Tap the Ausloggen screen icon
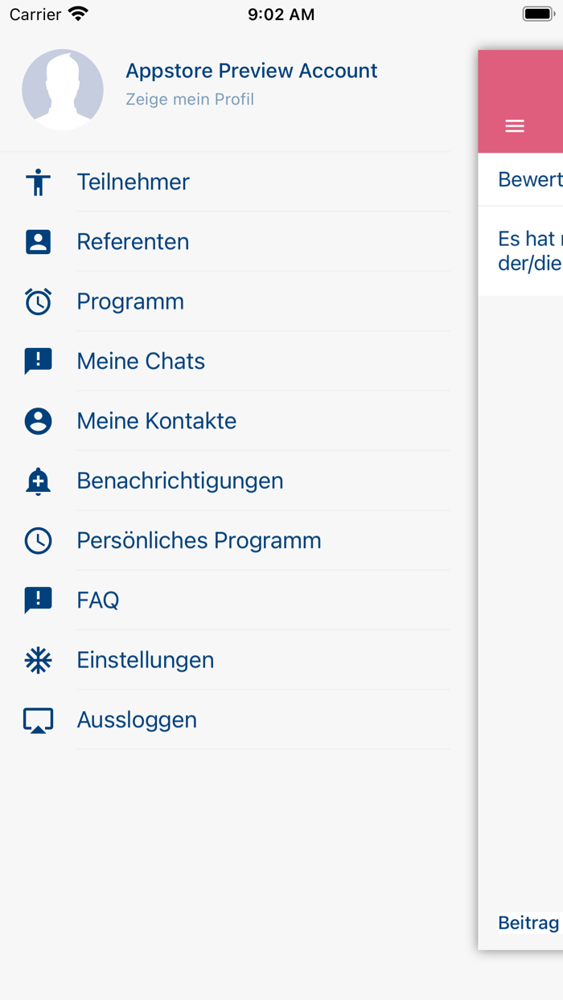This screenshot has width=563, height=1000. (38, 720)
